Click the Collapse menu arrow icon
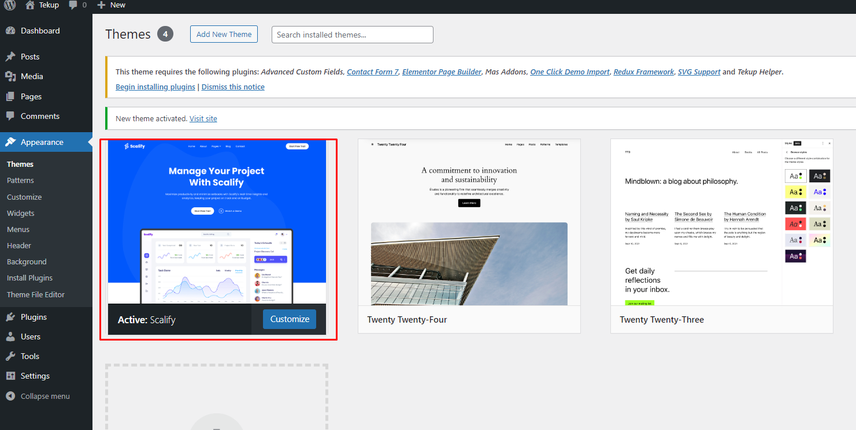The height and width of the screenshot is (430, 856). 10,396
